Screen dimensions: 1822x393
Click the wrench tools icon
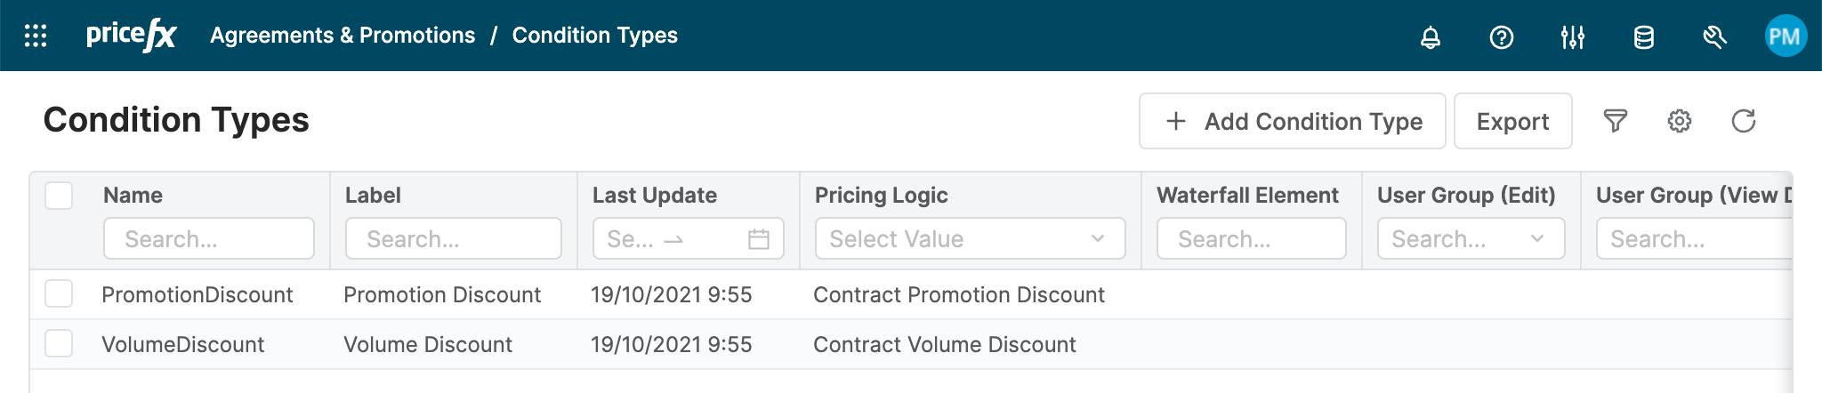tap(1714, 37)
